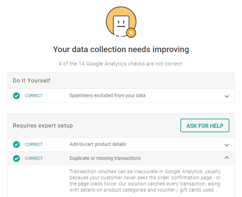Click the CORRECT status label for Add-to-cart
The image size is (242, 197).
pos(34,144)
